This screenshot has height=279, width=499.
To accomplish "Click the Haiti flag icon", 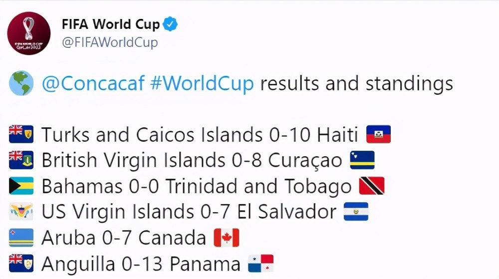I will (x=378, y=134).
